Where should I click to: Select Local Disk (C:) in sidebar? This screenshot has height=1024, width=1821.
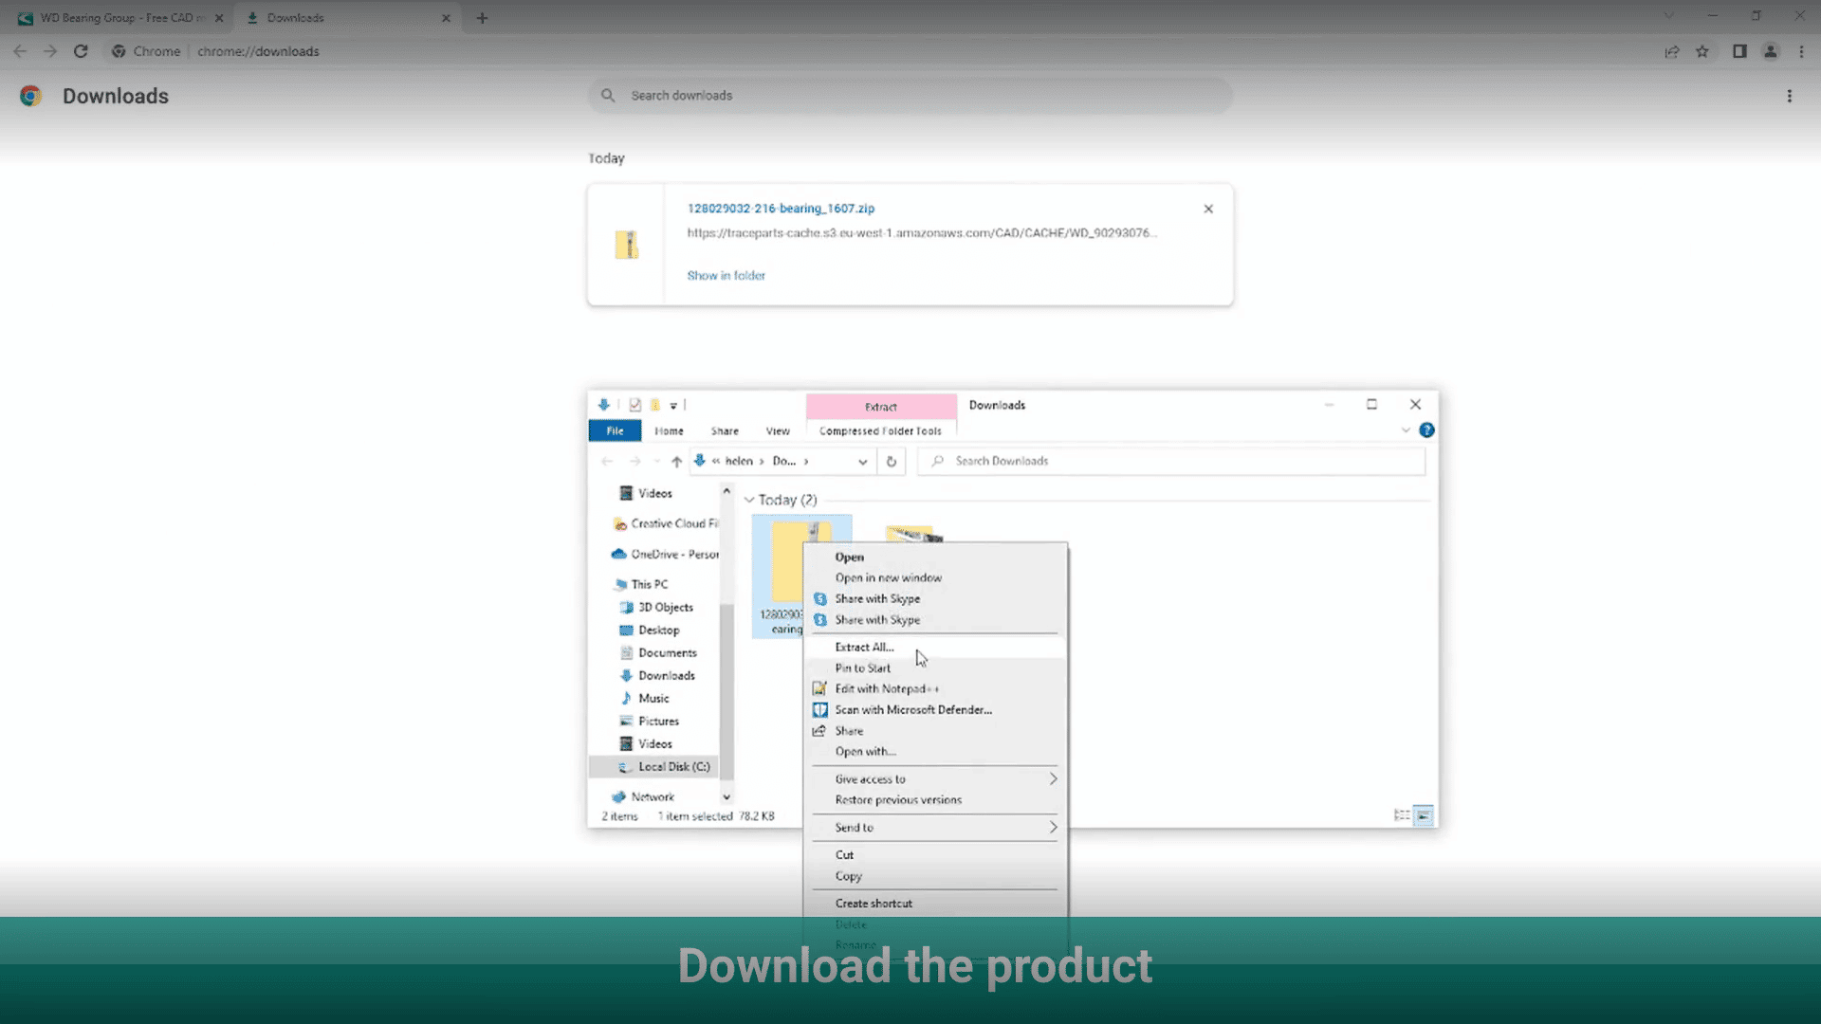coord(673,767)
